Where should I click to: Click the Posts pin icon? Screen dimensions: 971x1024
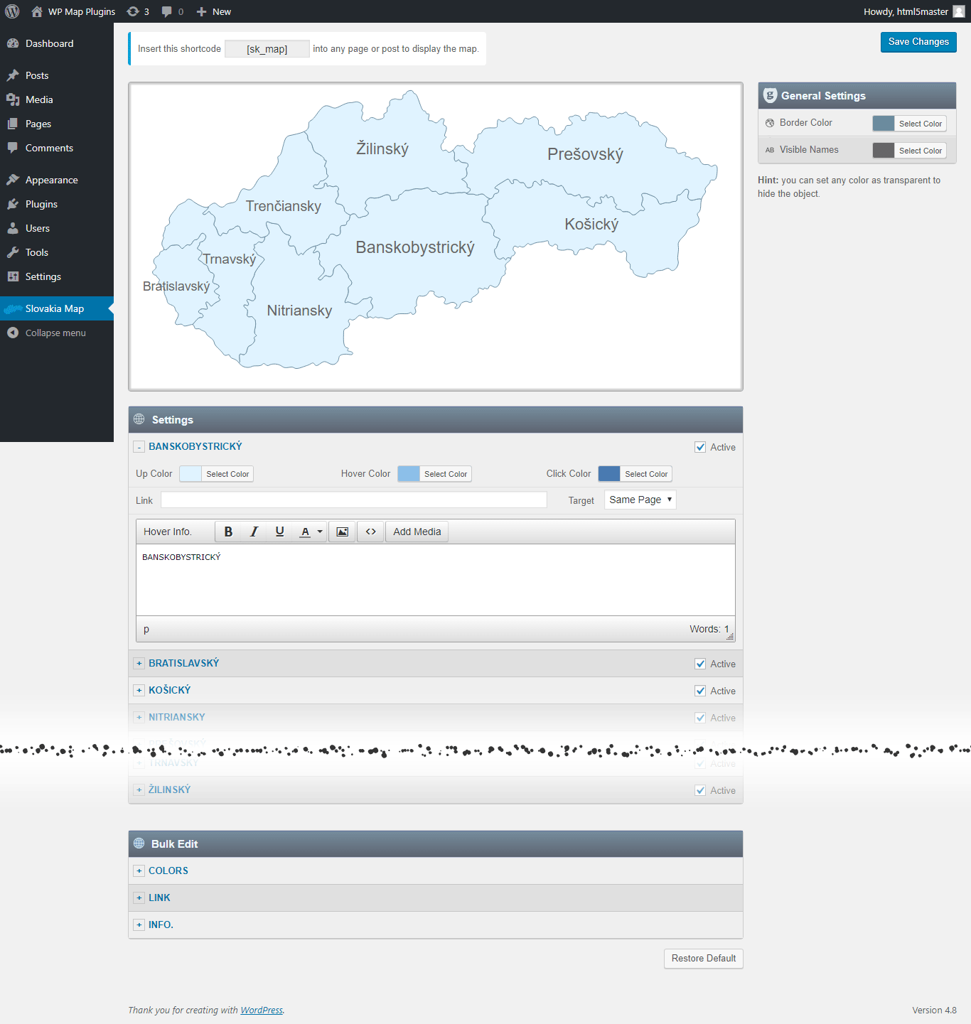click(x=13, y=75)
